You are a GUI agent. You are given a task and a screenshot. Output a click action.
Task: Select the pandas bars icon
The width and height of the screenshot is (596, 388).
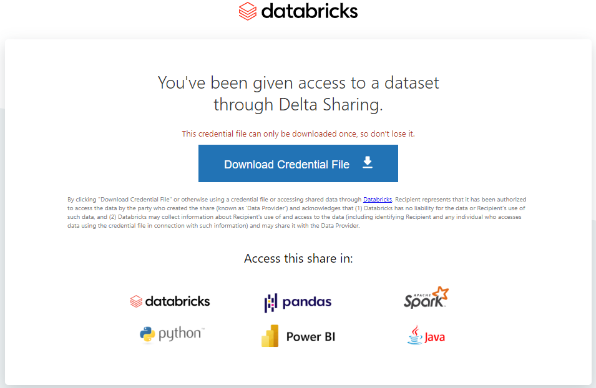coord(271,303)
